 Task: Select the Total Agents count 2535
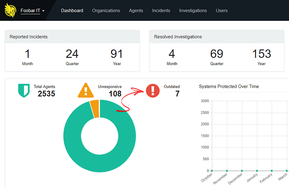coord(47,94)
